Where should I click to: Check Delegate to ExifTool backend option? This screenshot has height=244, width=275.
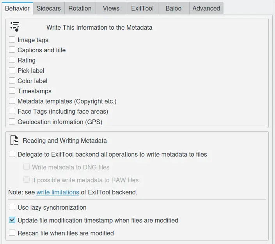[x=12, y=154]
